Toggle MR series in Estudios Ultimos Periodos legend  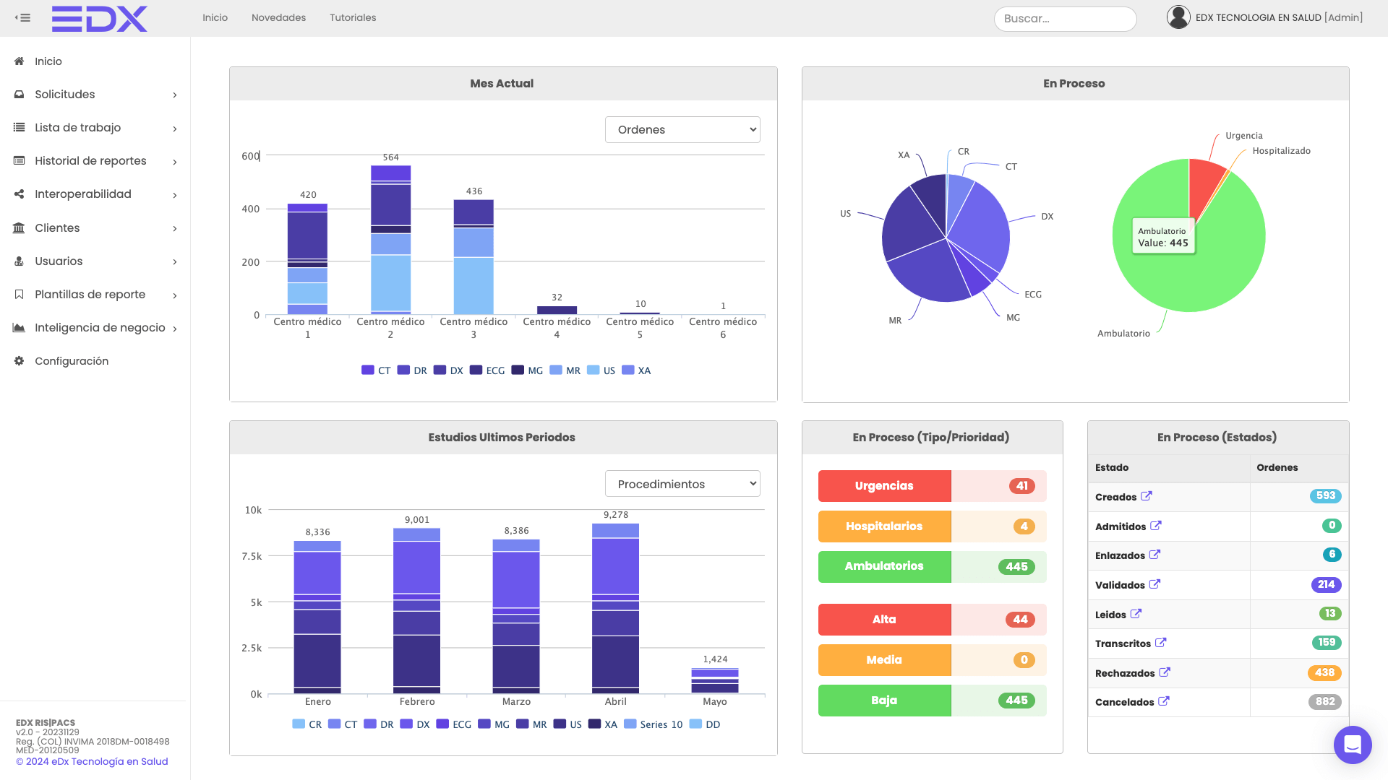(531, 724)
